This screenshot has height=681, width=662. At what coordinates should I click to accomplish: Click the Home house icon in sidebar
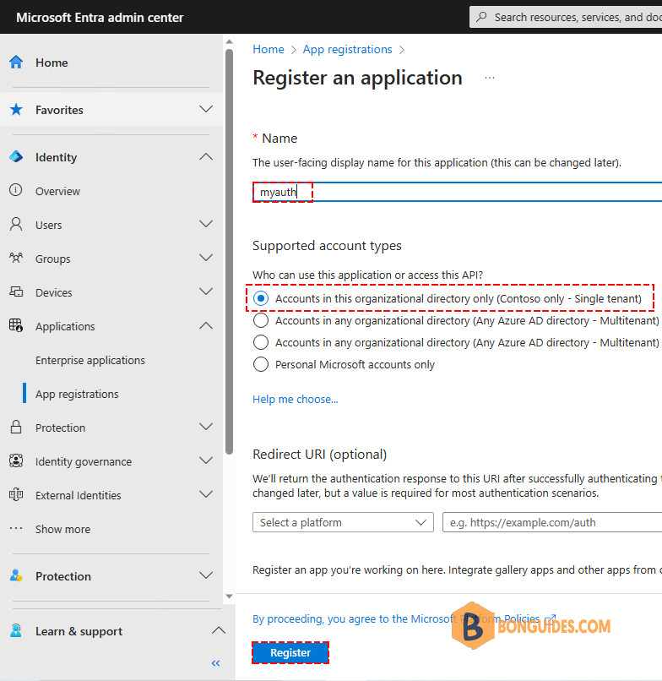[x=16, y=63]
